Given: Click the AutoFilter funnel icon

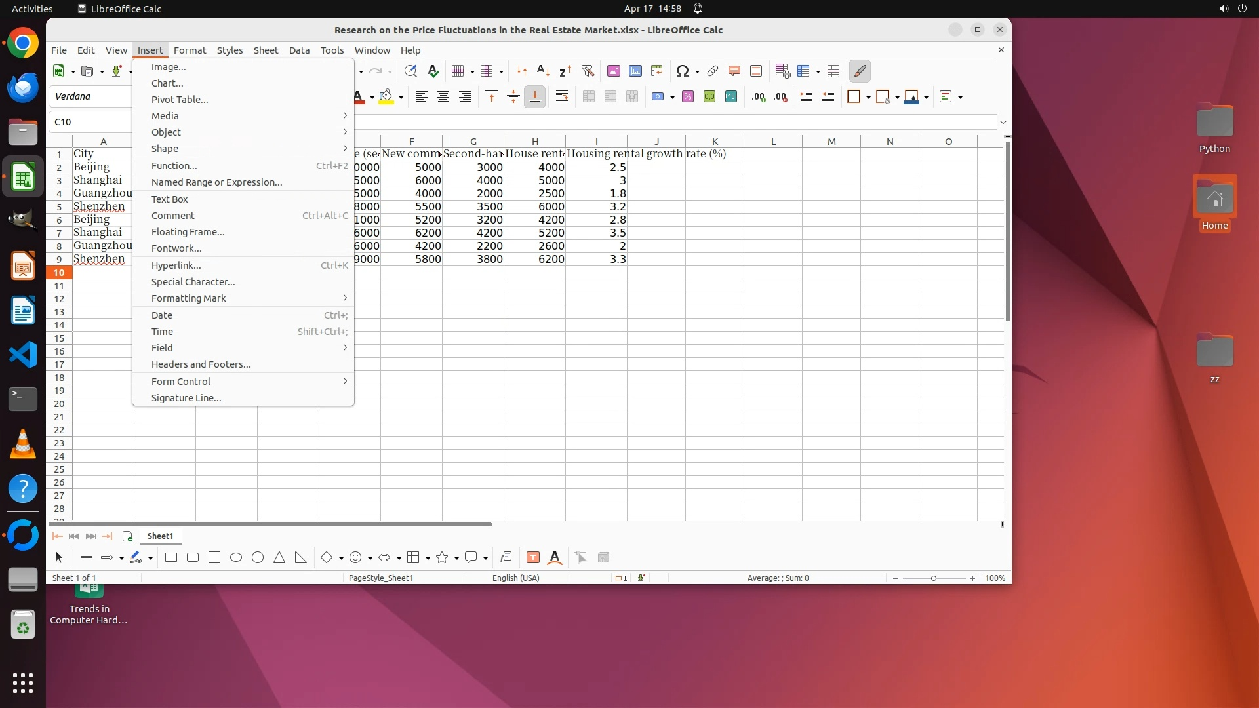Looking at the screenshot, I should 588,71.
